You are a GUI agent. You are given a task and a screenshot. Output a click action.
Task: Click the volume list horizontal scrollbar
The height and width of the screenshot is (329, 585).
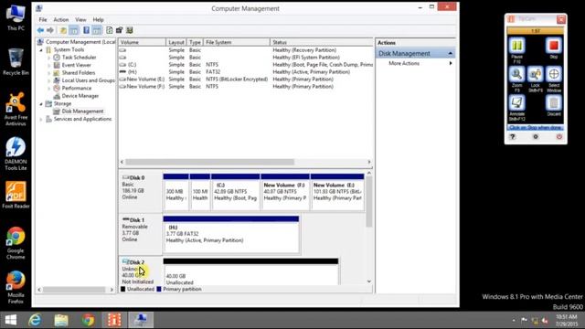209,162
